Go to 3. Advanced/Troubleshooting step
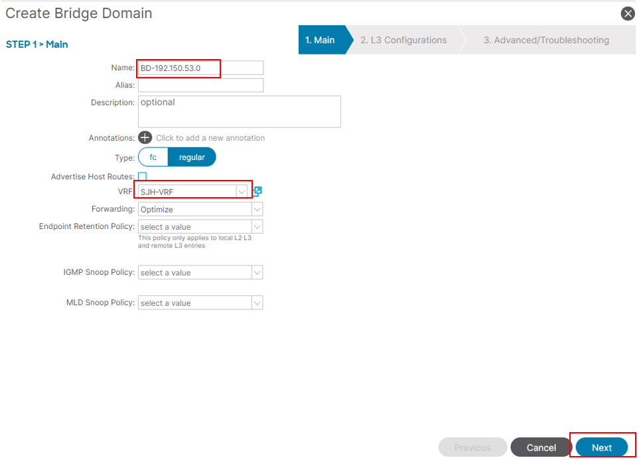639x460 pixels. 547,40
